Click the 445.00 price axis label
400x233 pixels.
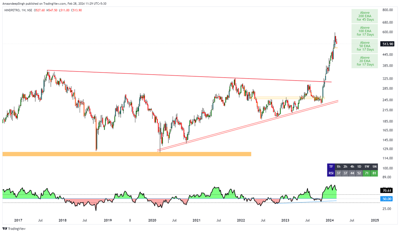pyautogui.click(x=387, y=55)
